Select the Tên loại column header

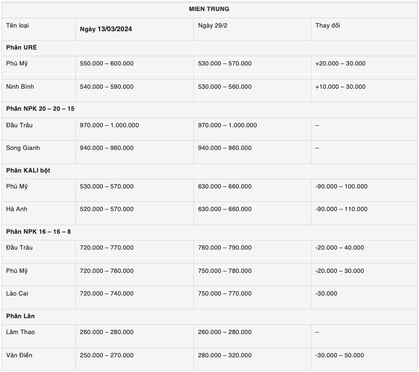17,26
